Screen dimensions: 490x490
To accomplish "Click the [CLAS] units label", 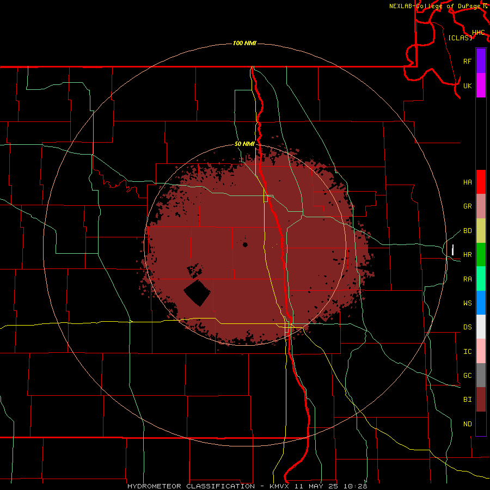I will tap(460, 38).
